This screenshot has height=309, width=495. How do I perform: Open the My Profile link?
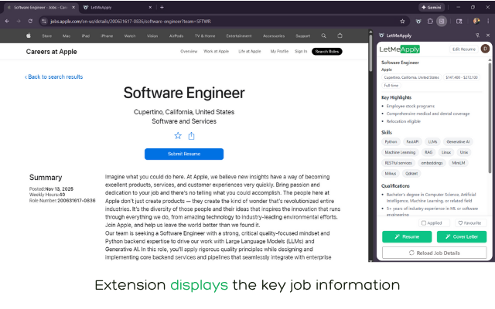279,52
